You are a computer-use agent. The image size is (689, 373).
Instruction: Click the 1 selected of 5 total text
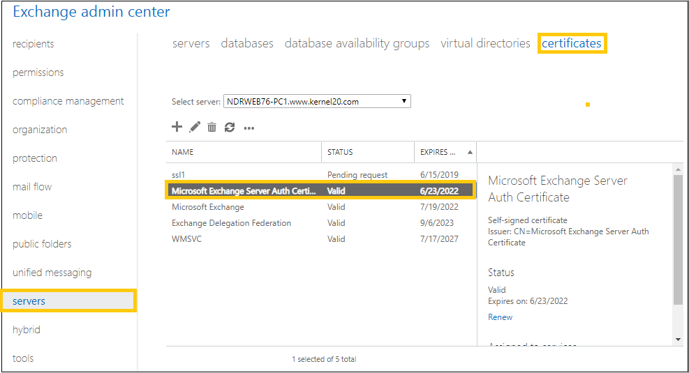click(x=324, y=359)
